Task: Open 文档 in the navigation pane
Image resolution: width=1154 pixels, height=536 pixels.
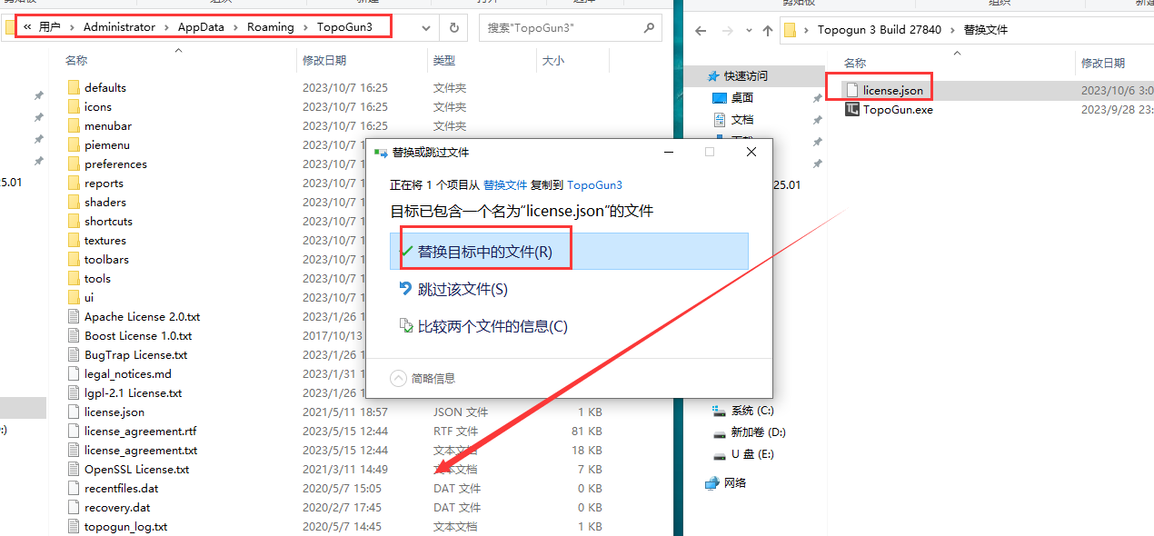Action: click(x=741, y=119)
